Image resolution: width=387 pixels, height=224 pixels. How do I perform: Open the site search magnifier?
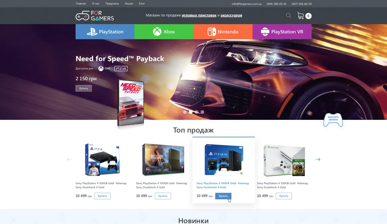(289, 16)
